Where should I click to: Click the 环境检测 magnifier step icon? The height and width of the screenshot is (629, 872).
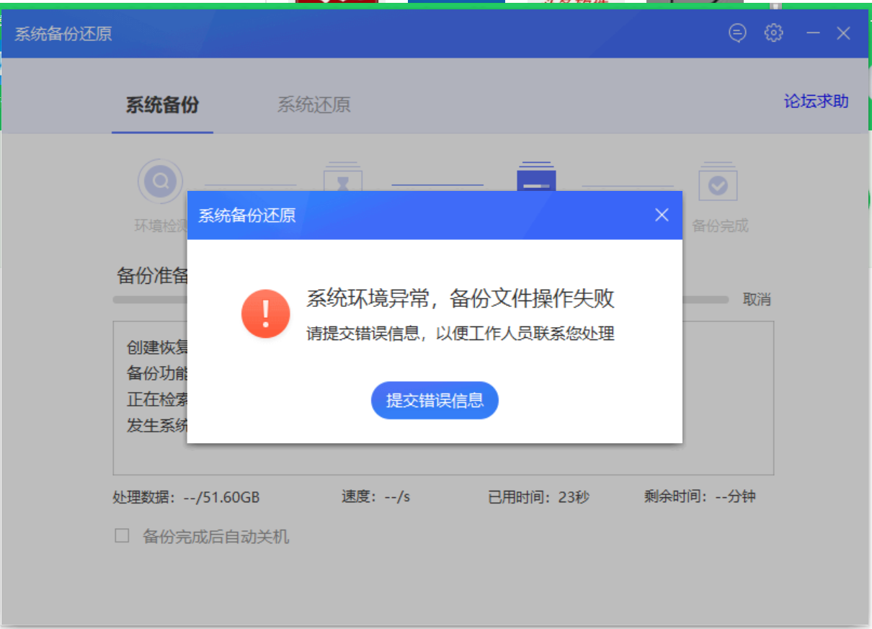point(160,182)
